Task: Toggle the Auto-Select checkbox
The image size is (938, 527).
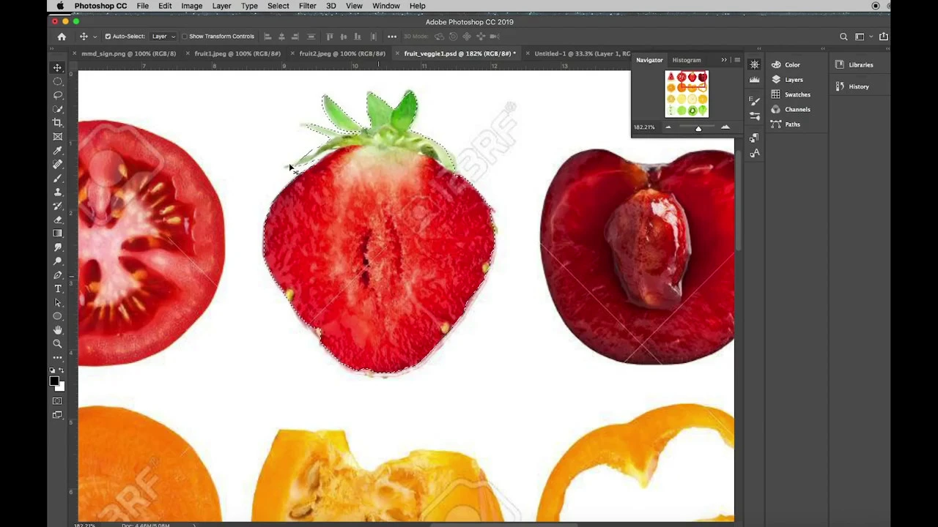Action: point(108,37)
